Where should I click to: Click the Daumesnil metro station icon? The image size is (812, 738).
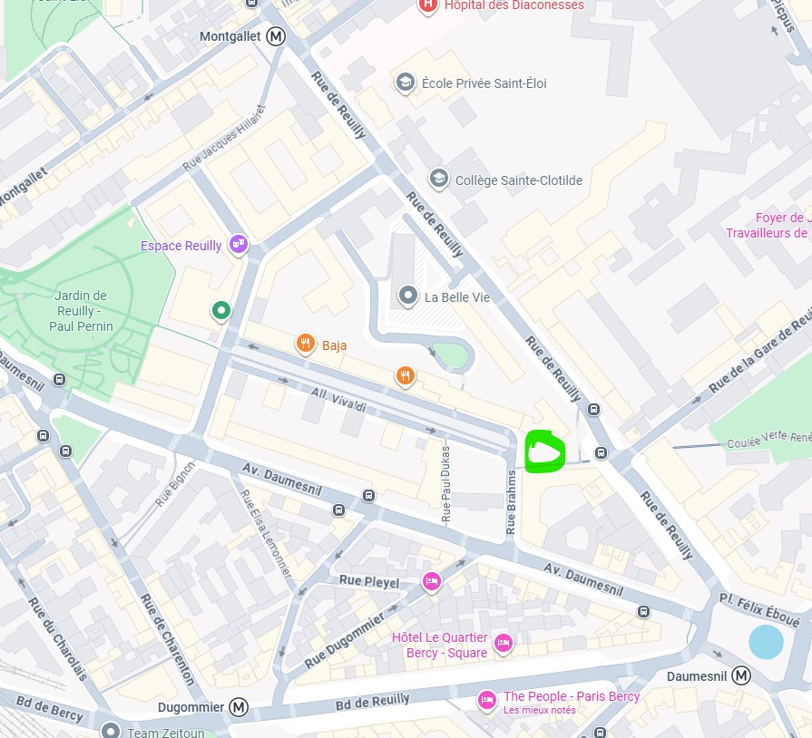(741, 676)
